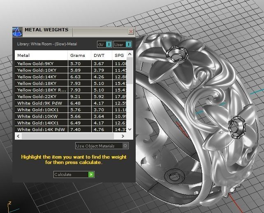Toggle the User library switch
The width and height of the screenshot is (264, 213).
tap(123, 44)
